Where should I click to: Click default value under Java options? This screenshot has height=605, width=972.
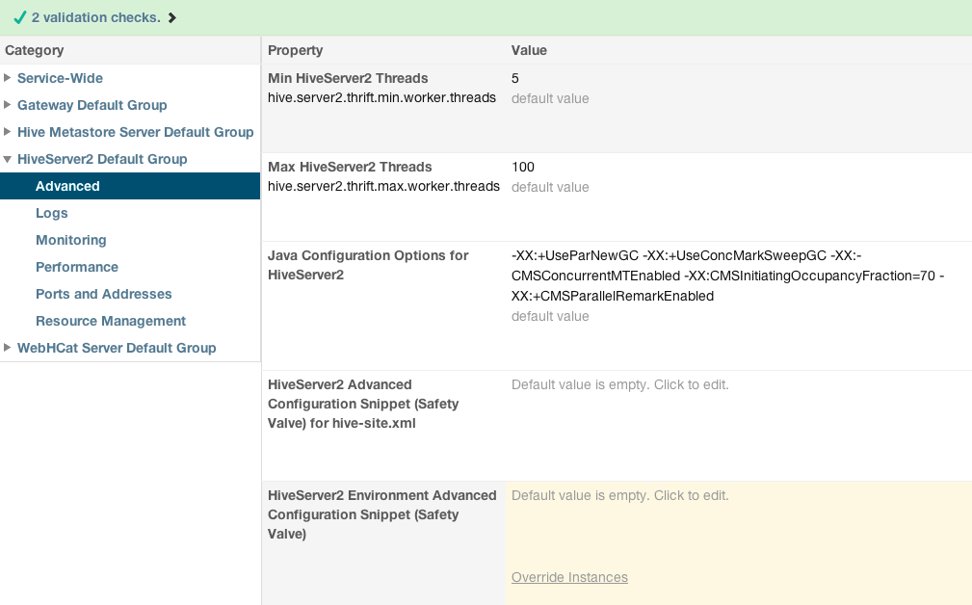(550, 316)
